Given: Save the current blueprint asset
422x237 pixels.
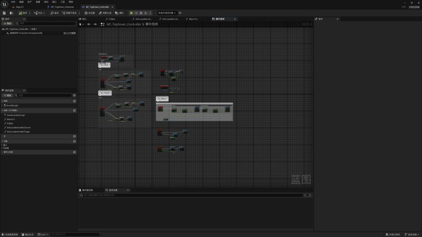Looking at the screenshot, I should tap(4, 13).
